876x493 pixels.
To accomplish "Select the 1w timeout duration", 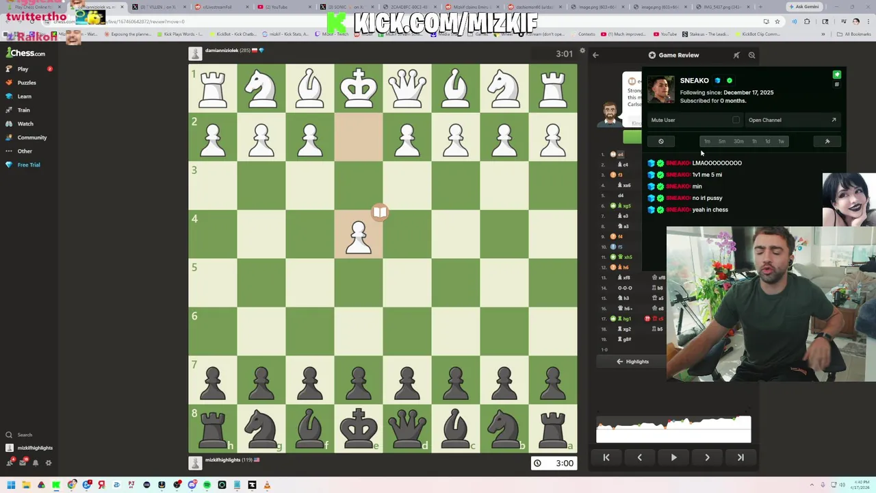I will click(x=781, y=141).
